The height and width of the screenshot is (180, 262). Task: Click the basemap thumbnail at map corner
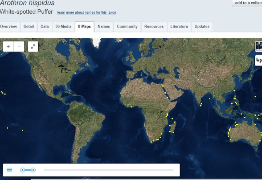[258, 46]
